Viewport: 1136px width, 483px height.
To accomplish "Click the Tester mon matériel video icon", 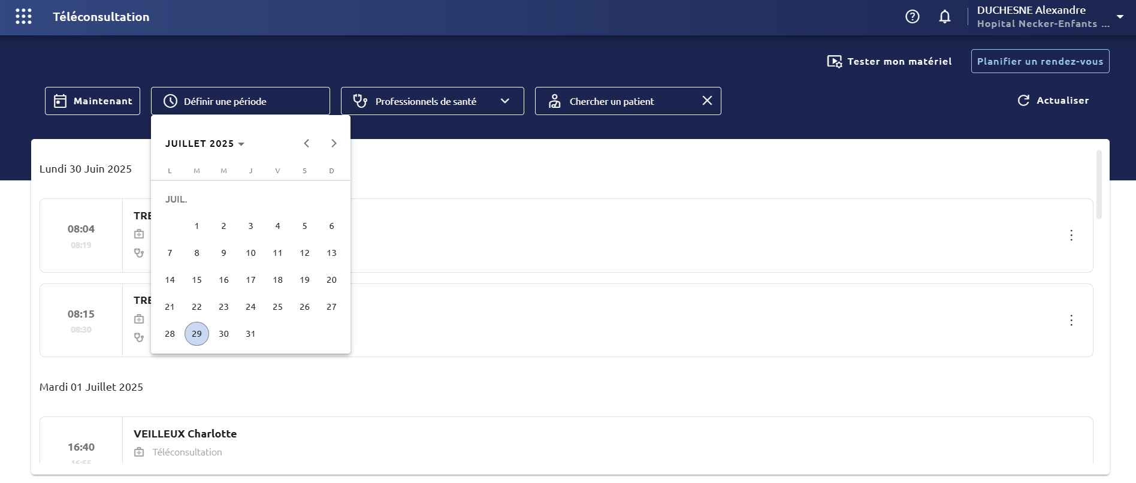I will (x=835, y=61).
